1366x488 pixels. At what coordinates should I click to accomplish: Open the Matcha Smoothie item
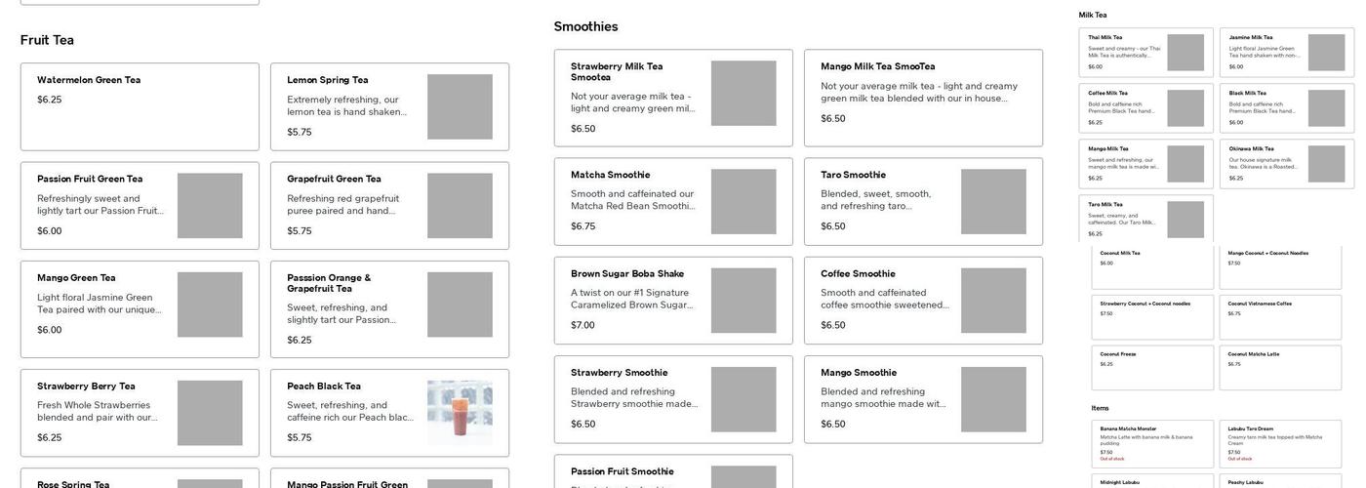(673, 201)
